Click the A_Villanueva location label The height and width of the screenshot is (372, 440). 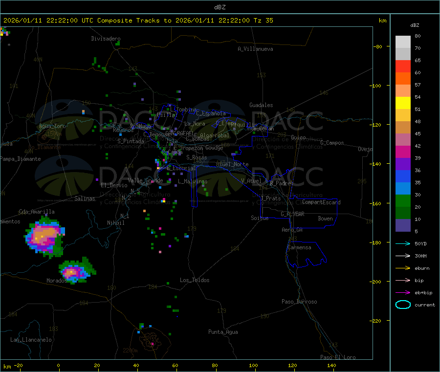255,49
